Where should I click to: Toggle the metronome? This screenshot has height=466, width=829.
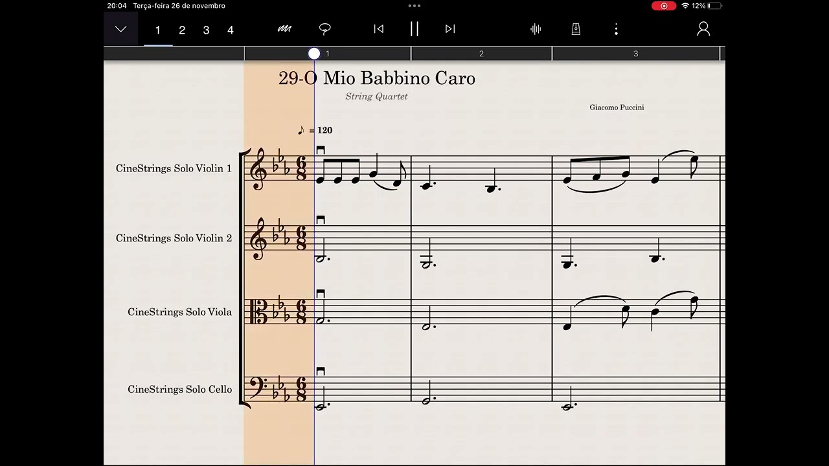(x=576, y=29)
